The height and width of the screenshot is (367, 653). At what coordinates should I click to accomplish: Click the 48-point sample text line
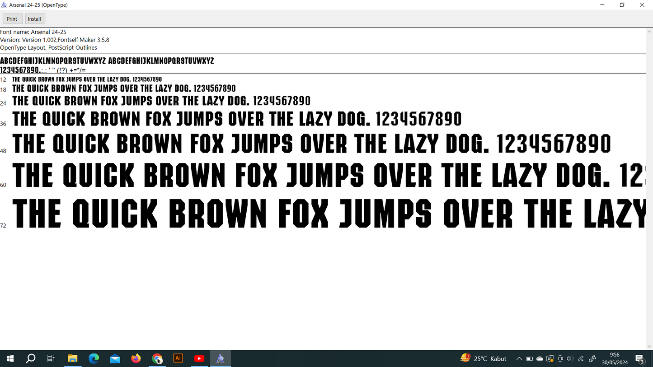[312, 144]
